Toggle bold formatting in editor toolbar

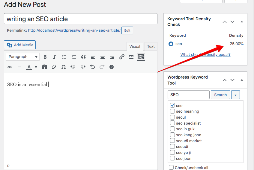click(x=45, y=57)
